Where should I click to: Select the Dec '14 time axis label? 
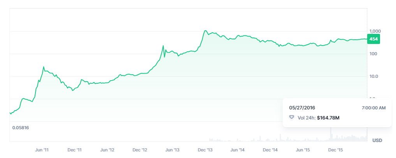pyautogui.click(x=270, y=149)
